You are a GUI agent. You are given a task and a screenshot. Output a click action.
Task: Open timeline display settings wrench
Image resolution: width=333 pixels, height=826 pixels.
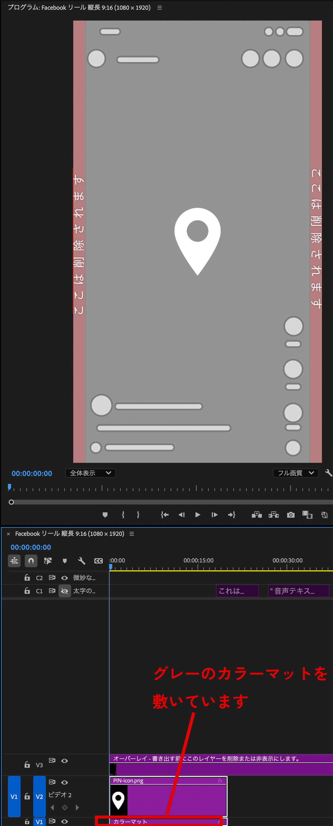point(81,561)
